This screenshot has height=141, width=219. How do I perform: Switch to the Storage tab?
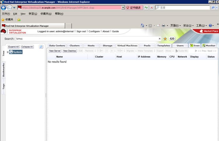coord(107,46)
